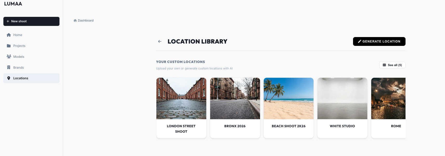Click the YOUR CUSTOM LOCATIONS heading
Viewport: 445px width, 156px height.
point(181,62)
